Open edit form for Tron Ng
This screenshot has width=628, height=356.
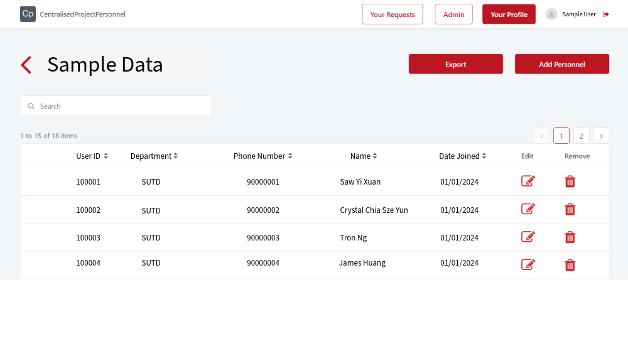tap(528, 237)
